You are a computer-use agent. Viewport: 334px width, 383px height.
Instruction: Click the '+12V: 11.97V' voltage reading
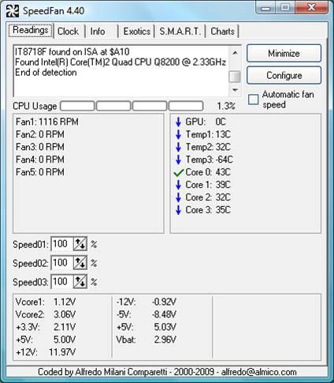(x=46, y=352)
